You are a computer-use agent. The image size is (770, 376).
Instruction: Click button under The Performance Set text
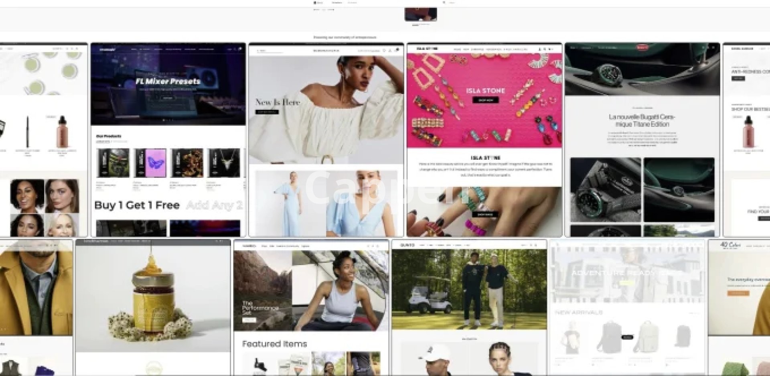tap(249, 320)
